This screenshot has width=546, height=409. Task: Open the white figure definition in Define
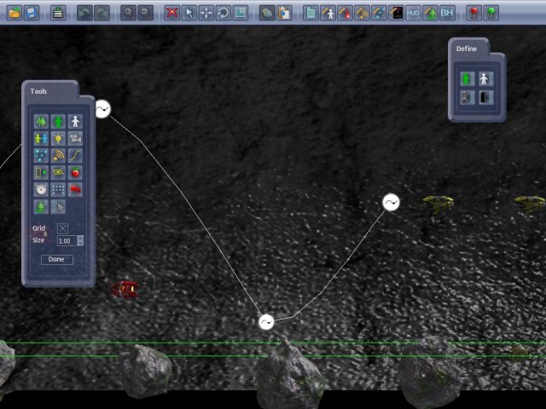[485, 78]
